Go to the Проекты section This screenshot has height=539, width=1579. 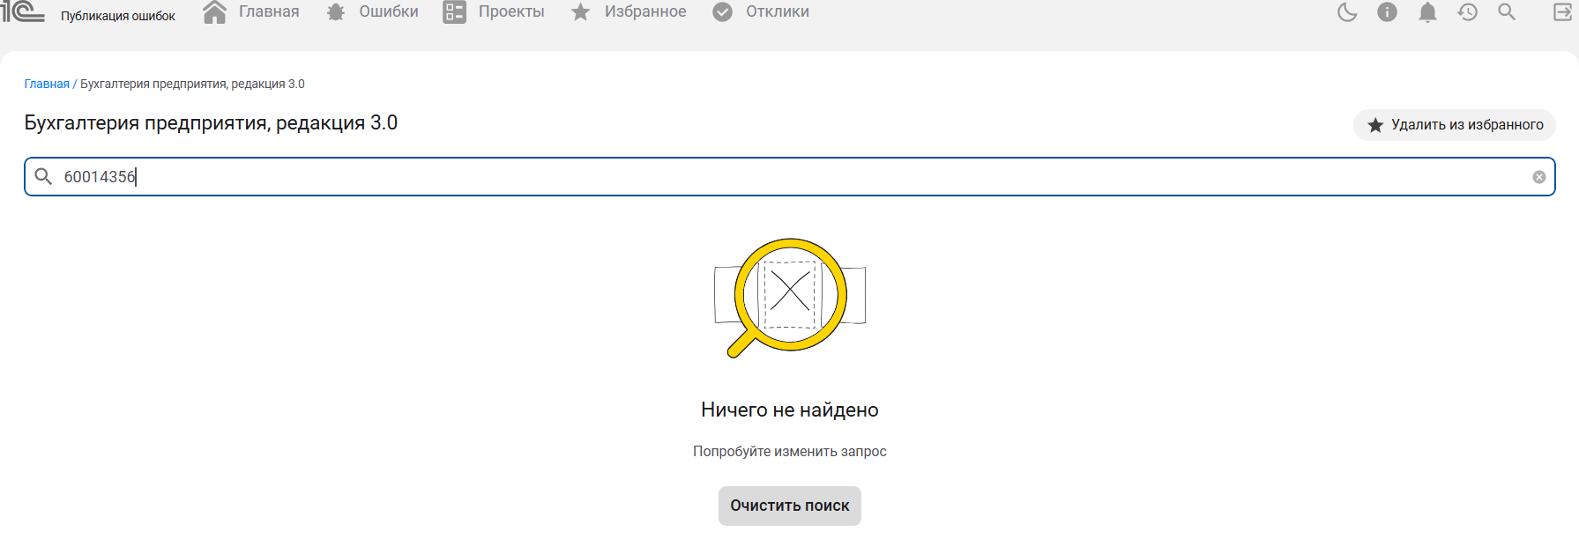click(x=494, y=12)
